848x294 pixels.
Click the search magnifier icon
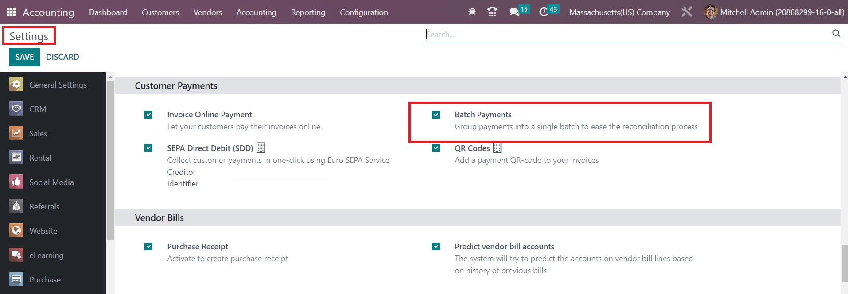tap(836, 34)
